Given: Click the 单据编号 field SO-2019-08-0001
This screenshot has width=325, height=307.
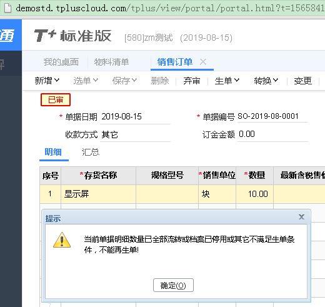Looking at the screenshot, I should (272, 116).
